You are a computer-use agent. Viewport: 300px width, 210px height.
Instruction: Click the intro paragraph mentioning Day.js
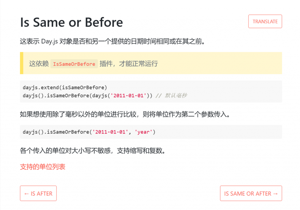click(x=113, y=41)
